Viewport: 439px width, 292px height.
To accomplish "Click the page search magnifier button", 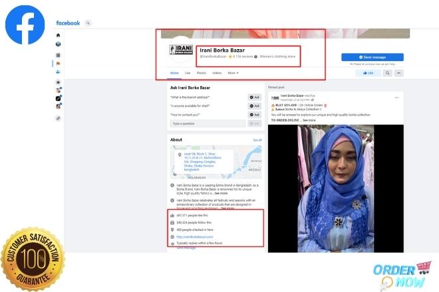I will click(388, 73).
